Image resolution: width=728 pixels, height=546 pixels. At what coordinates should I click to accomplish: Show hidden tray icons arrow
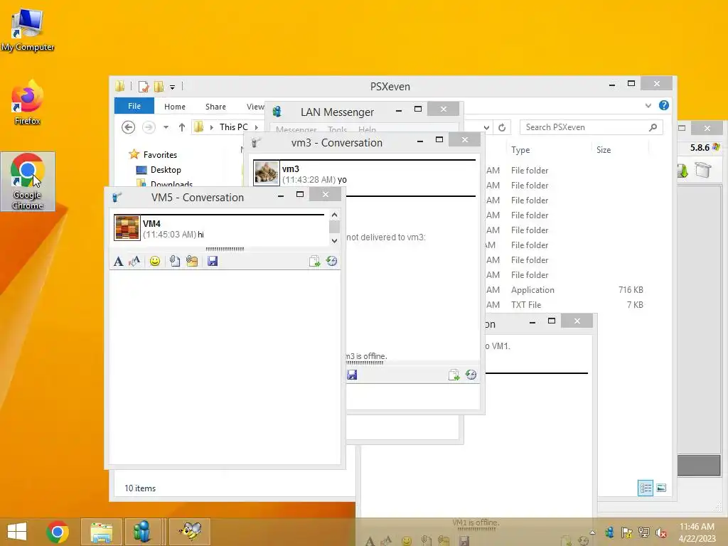point(592,532)
